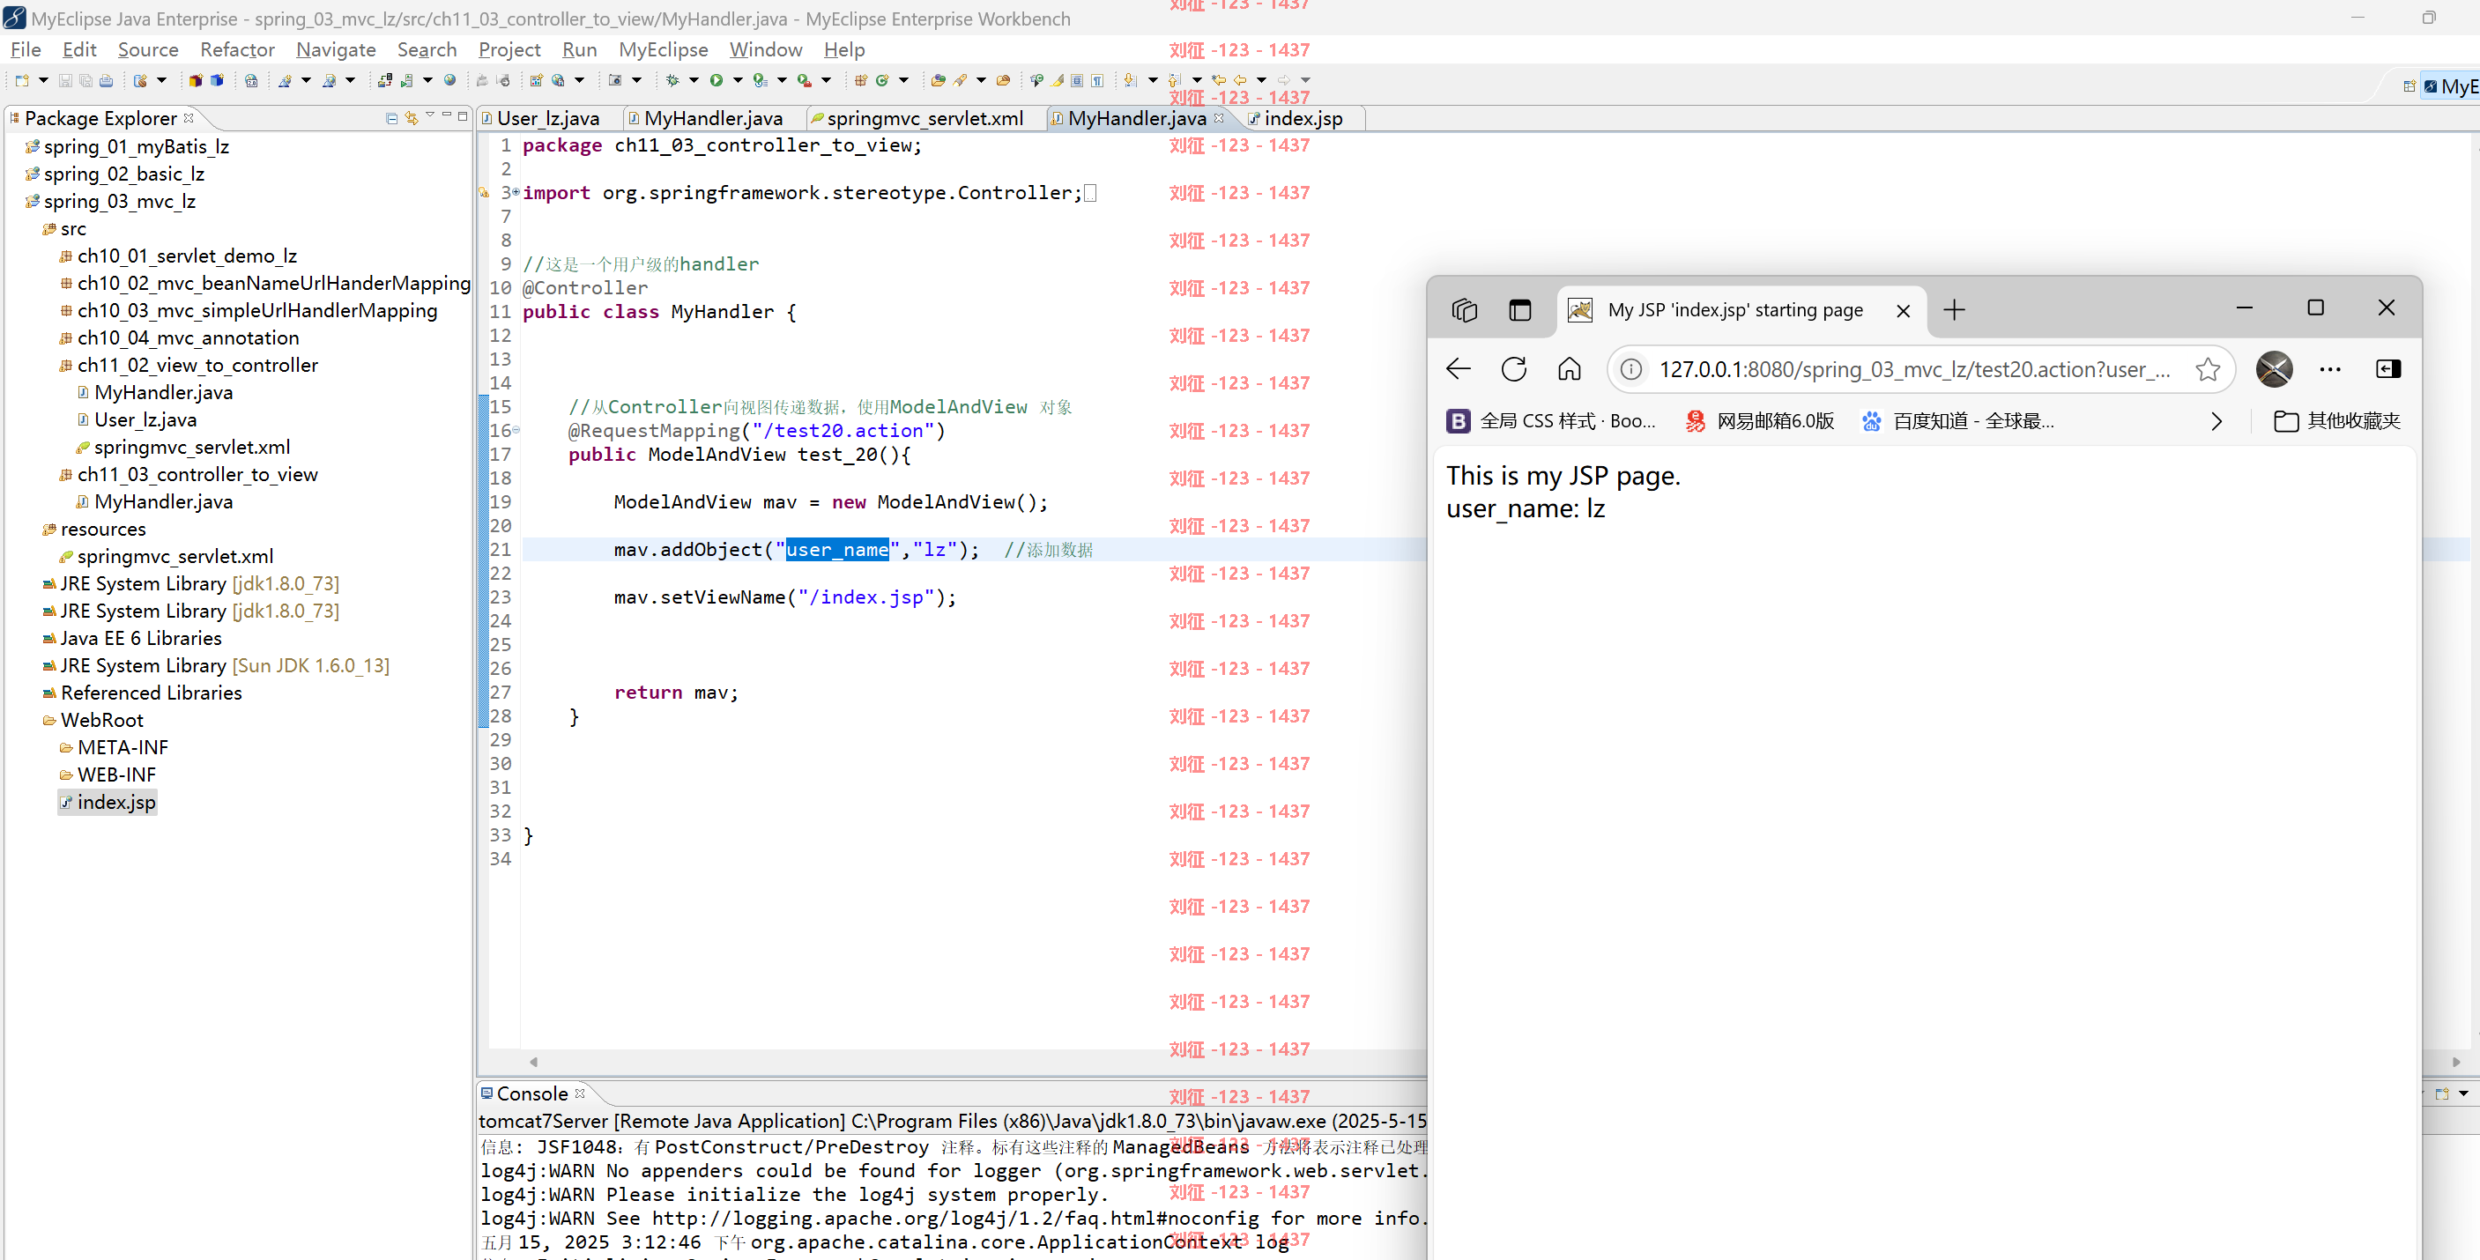Toggle Link with Editor in Package Explorer

[x=412, y=118]
